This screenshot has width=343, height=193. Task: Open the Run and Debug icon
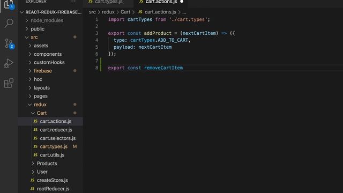[x=9, y=63]
